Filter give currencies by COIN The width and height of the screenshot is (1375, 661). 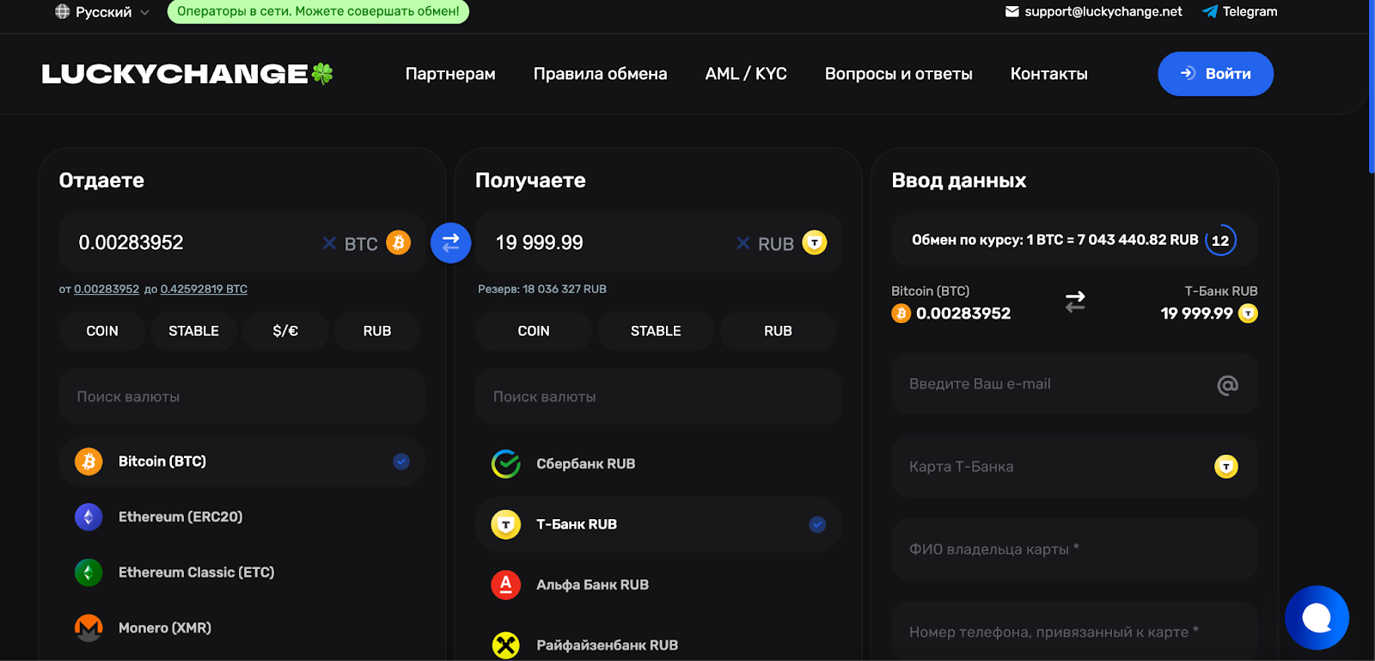pos(102,331)
